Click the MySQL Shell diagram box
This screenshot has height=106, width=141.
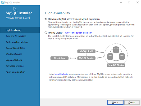pos(86,51)
